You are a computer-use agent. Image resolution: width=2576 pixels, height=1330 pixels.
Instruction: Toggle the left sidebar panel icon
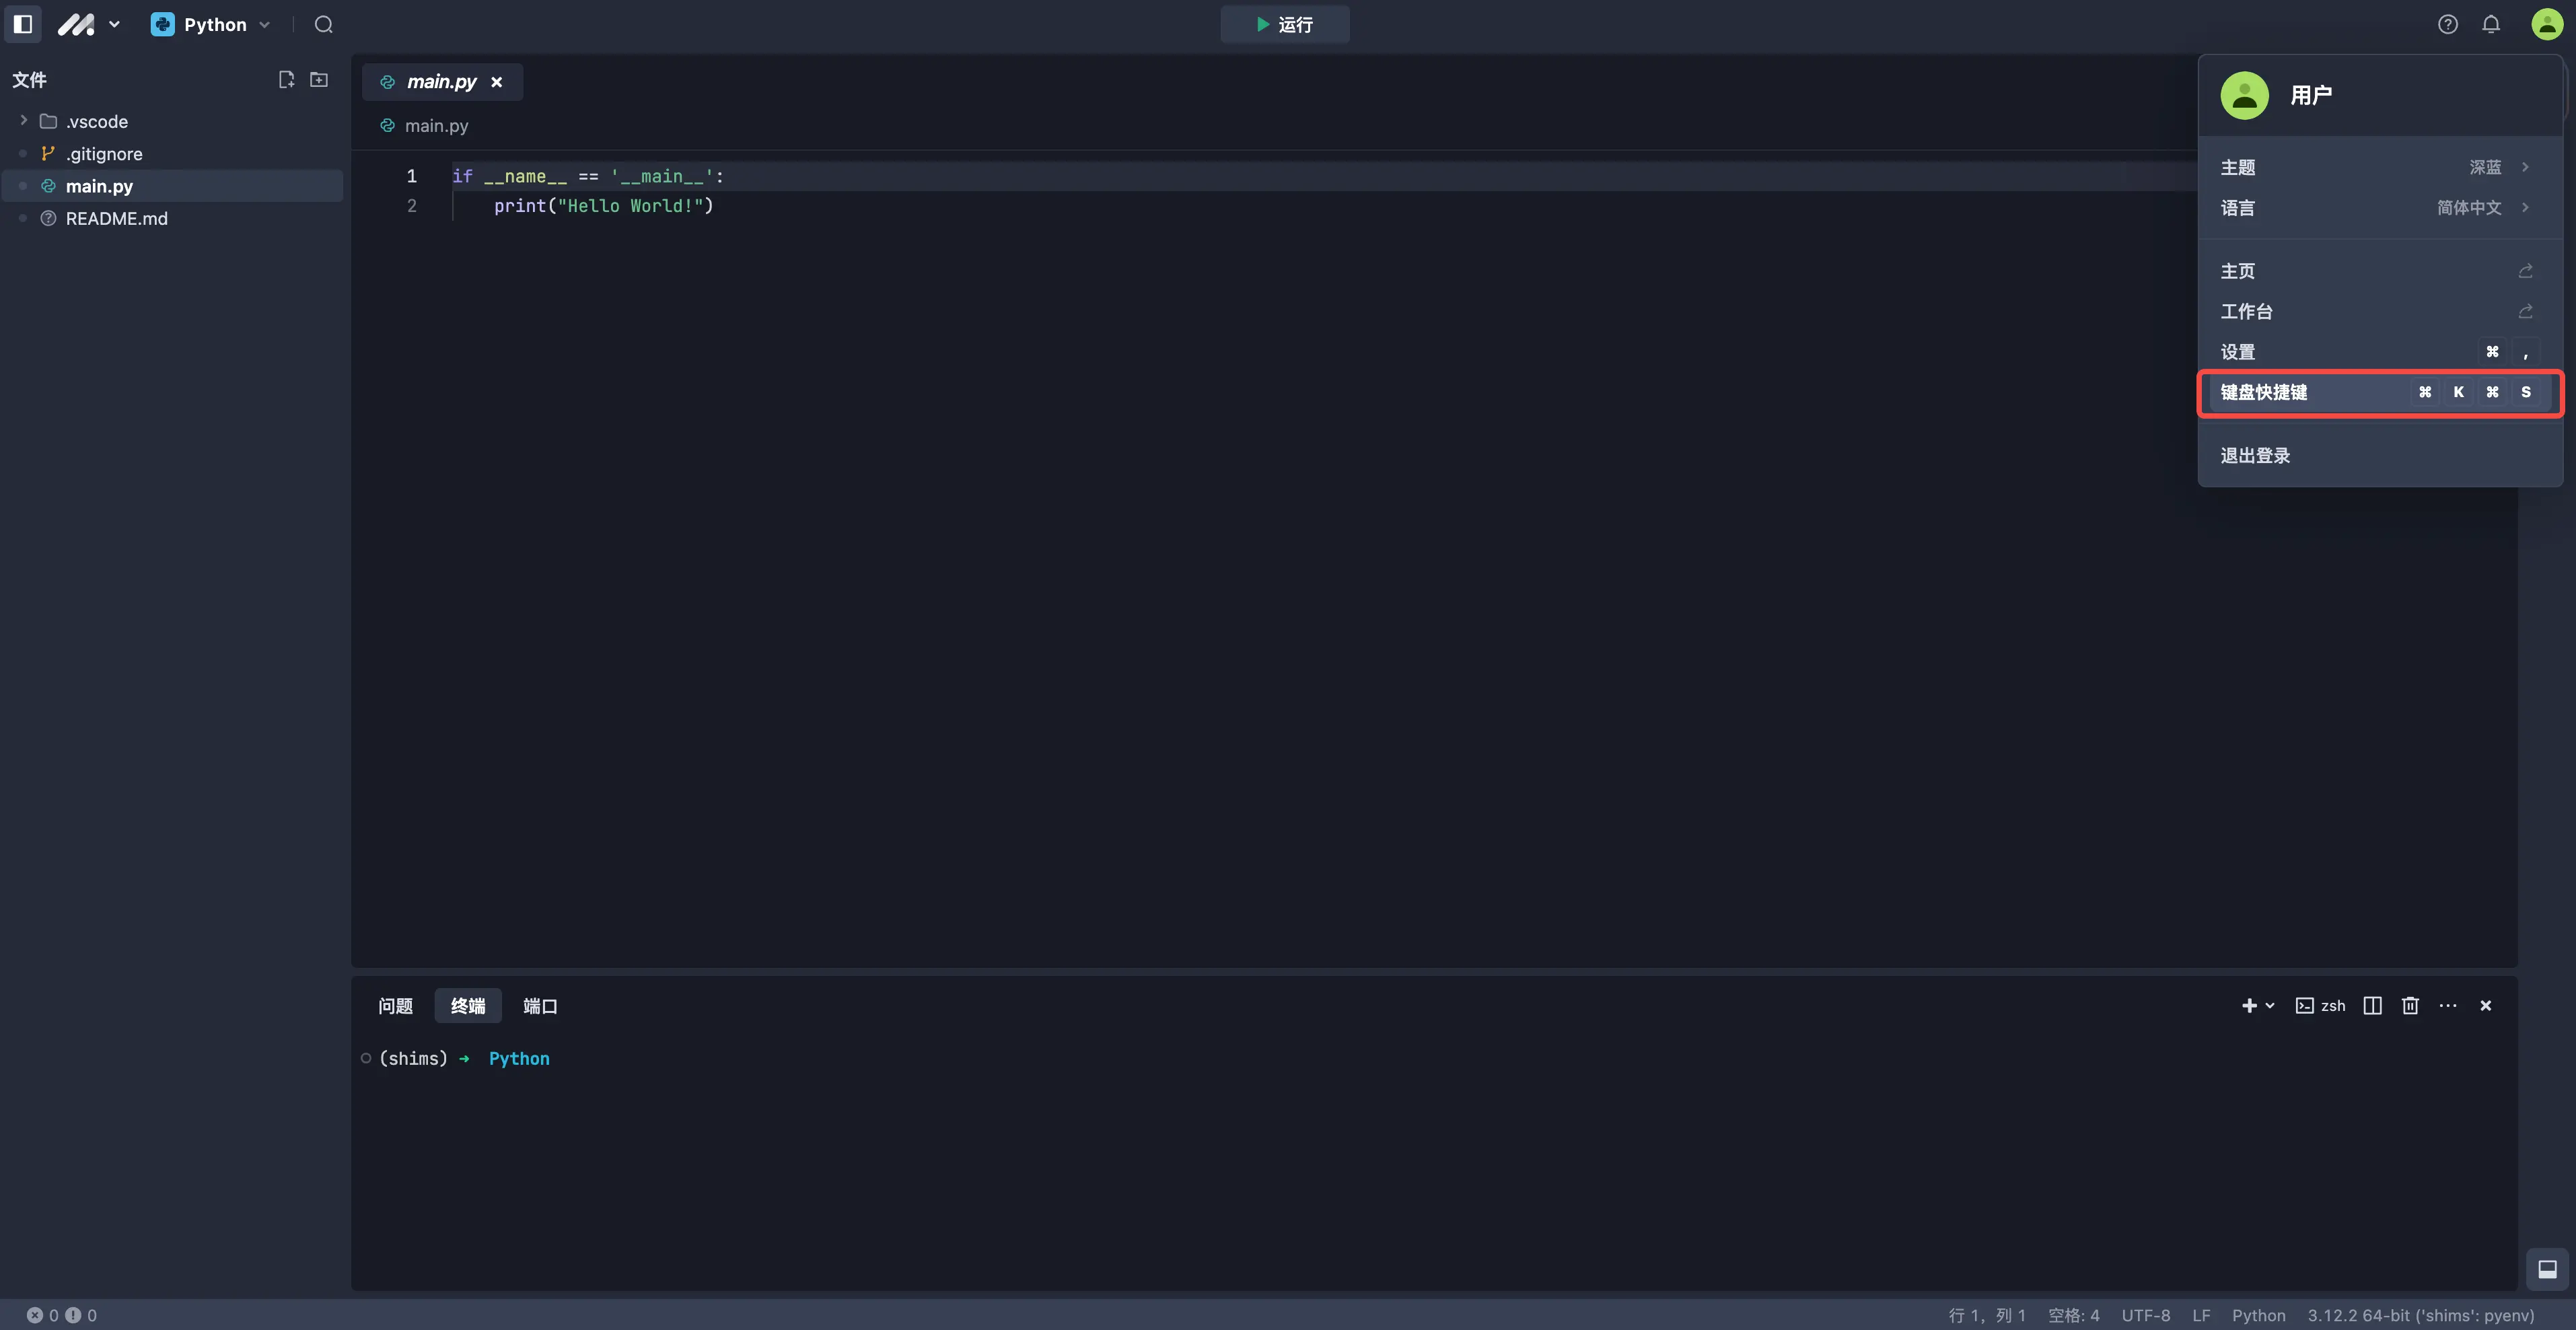click(23, 24)
